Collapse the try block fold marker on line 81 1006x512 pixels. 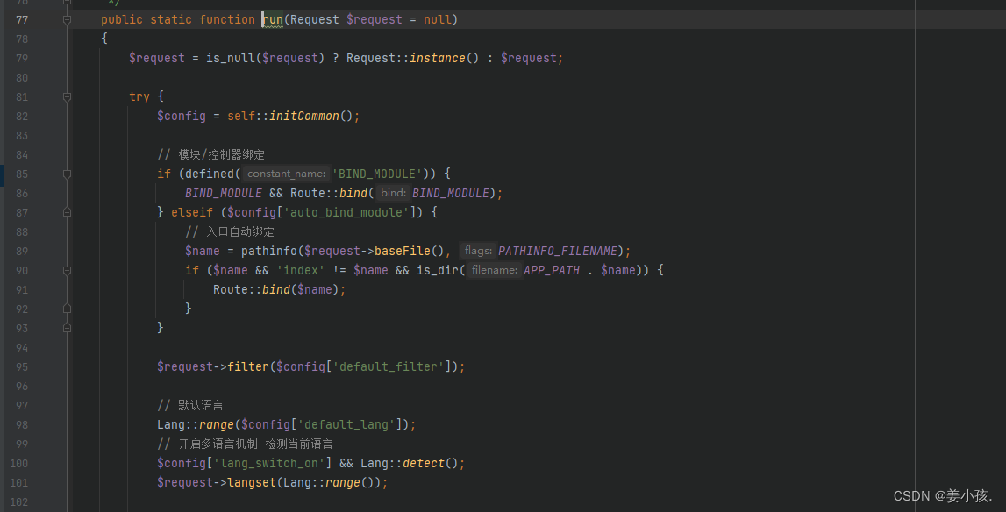[x=67, y=97]
